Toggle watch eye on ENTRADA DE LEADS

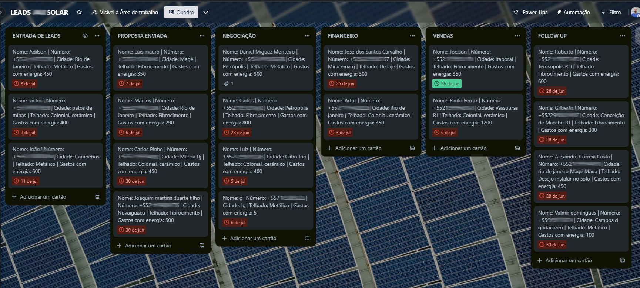coord(85,36)
